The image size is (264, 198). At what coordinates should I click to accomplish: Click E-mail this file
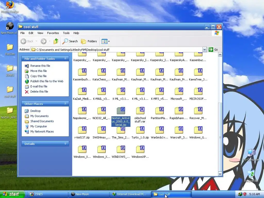click(x=39, y=86)
